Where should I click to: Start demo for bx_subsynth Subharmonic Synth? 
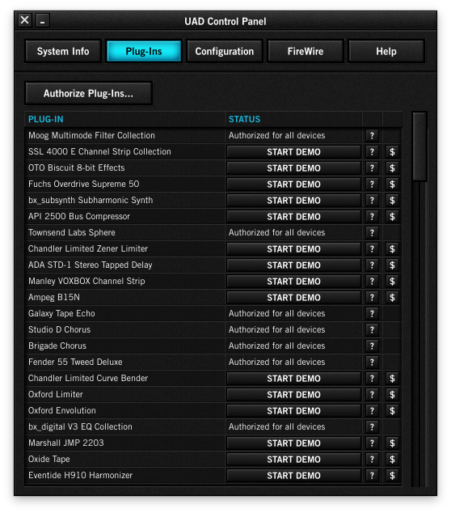293,200
